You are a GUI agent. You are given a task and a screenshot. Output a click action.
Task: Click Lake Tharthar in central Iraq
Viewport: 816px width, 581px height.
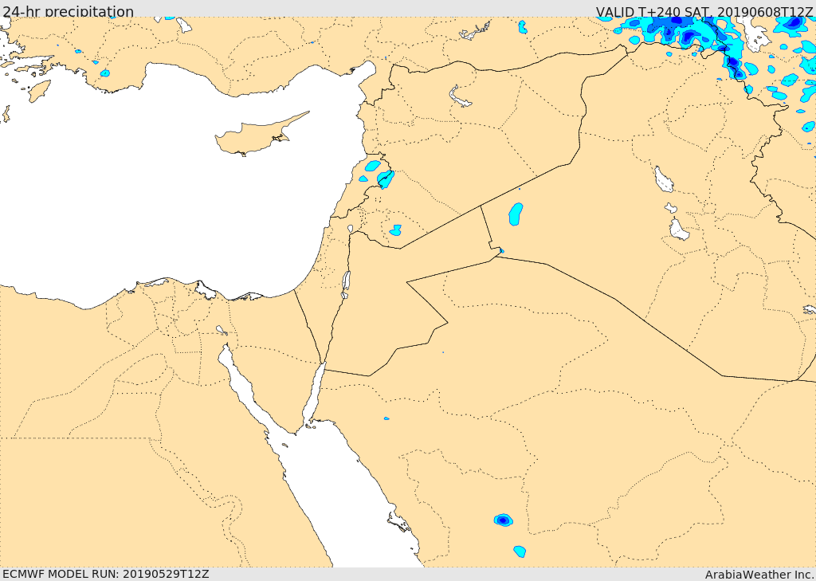663,179
